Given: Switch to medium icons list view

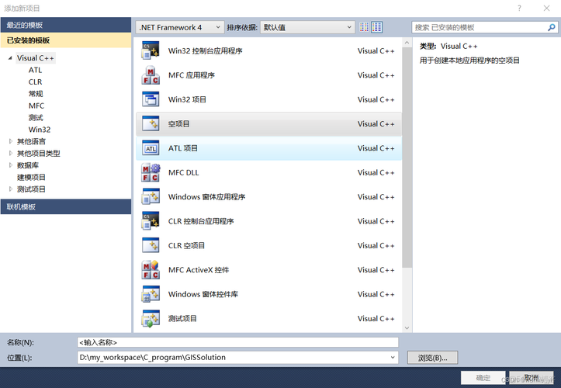Looking at the screenshot, I should pyautogui.click(x=377, y=27).
